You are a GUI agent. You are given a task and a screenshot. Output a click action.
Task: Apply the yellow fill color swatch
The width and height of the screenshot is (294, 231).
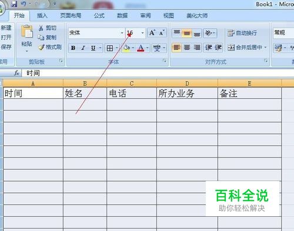tap(126, 48)
